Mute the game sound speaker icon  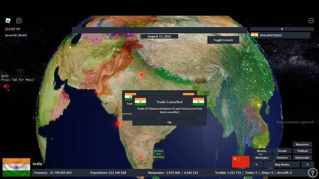point(6,86)
